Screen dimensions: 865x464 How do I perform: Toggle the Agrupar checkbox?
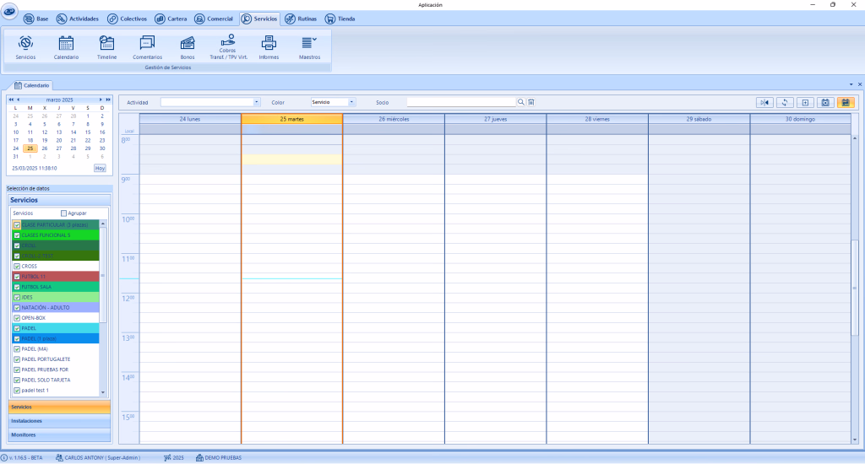(64, 213)
